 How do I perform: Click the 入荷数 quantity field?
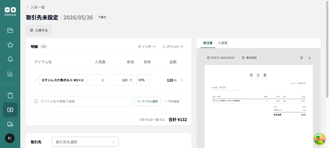click(97, 80)
